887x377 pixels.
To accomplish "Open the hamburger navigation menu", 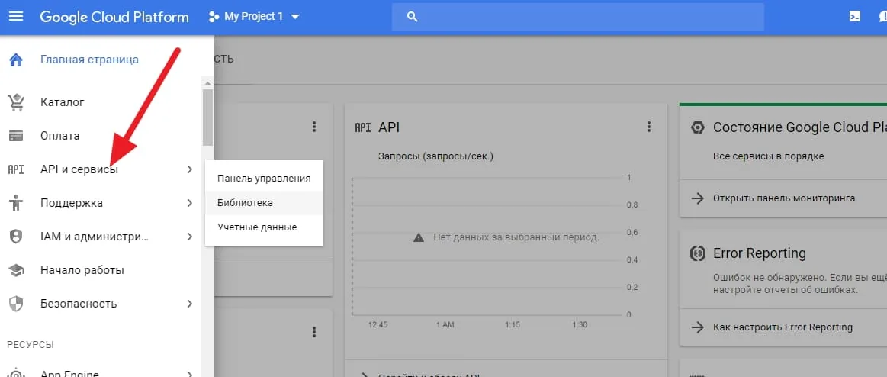I will click(16, 17).
